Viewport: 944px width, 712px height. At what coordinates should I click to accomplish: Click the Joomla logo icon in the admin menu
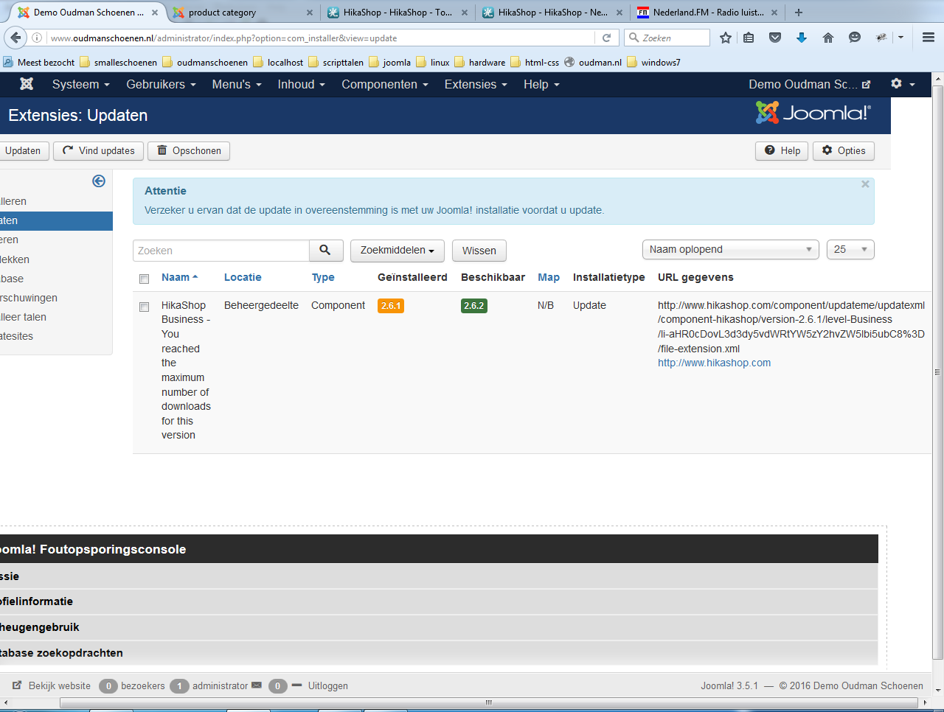[x=27, y=84]
